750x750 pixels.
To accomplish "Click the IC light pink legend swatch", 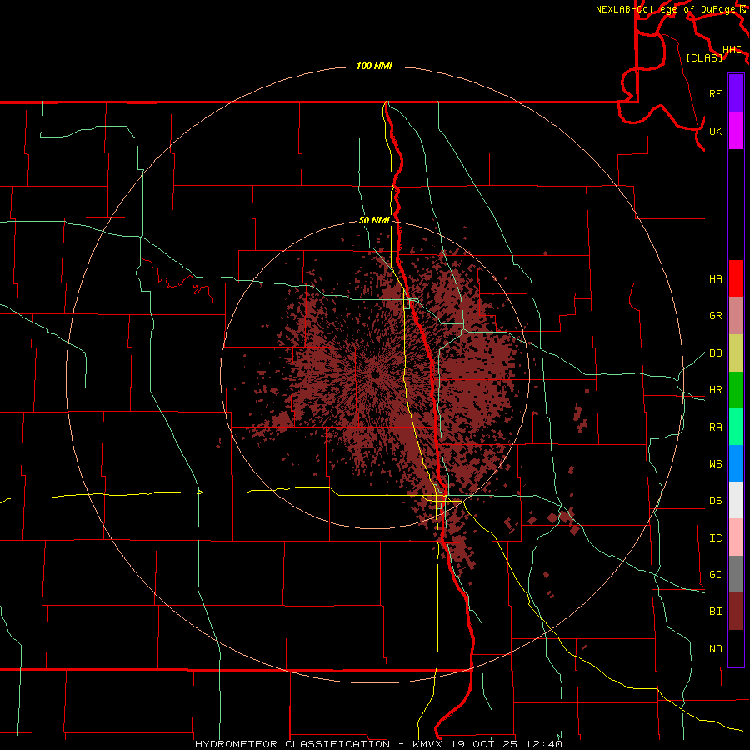I will (736, 537).
